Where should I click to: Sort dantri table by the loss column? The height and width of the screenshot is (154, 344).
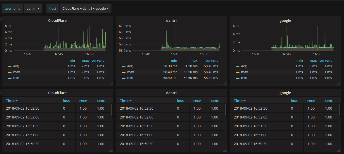(x=180, y=101)
